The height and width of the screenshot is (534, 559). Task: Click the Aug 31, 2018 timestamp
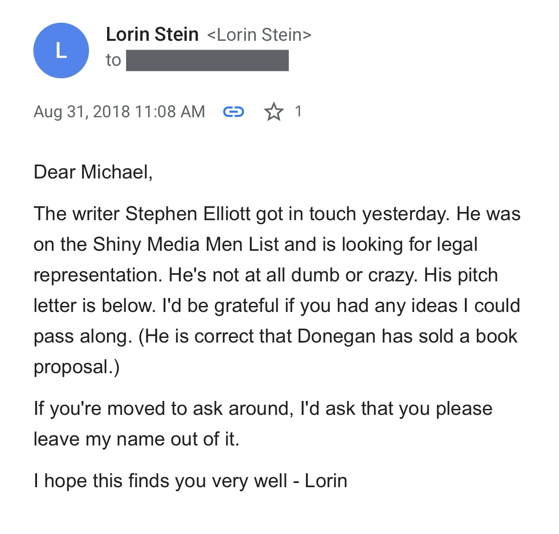[119, 112]
